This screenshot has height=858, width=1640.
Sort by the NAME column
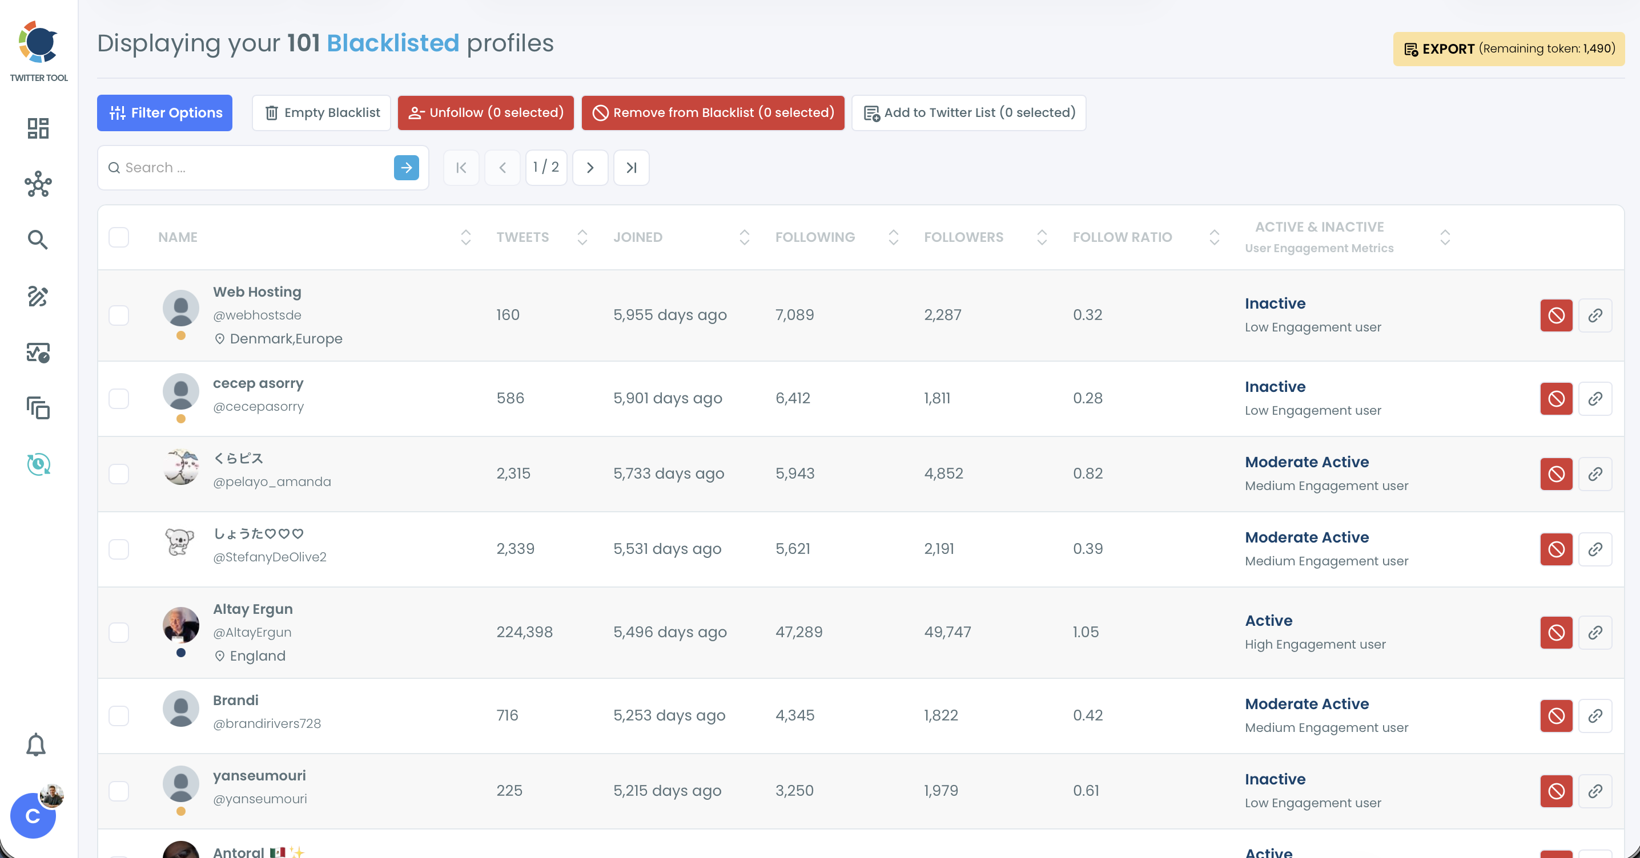pos(465,237)
